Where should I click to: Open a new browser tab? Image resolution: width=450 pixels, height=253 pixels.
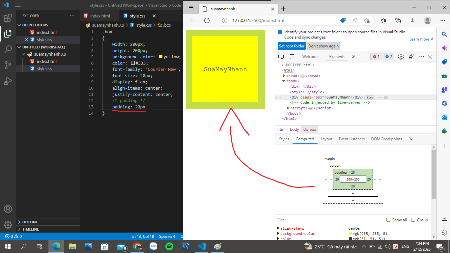click(283, 9)
